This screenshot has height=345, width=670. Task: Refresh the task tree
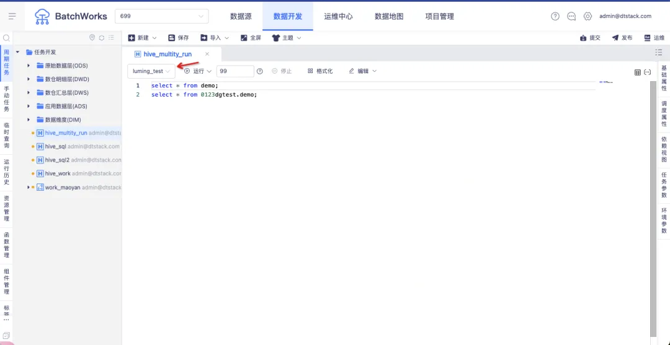coord(102,38)
